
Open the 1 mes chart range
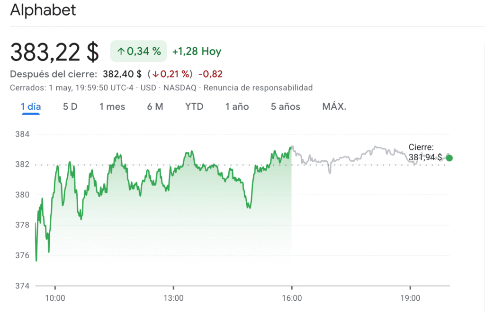tap(112, 106)
